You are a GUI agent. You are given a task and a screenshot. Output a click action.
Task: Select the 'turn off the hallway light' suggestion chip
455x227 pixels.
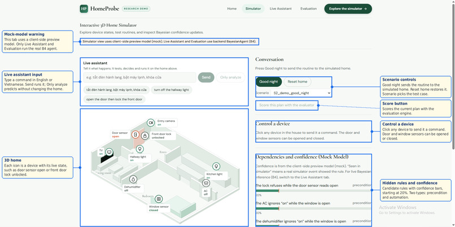click(171, 90)
